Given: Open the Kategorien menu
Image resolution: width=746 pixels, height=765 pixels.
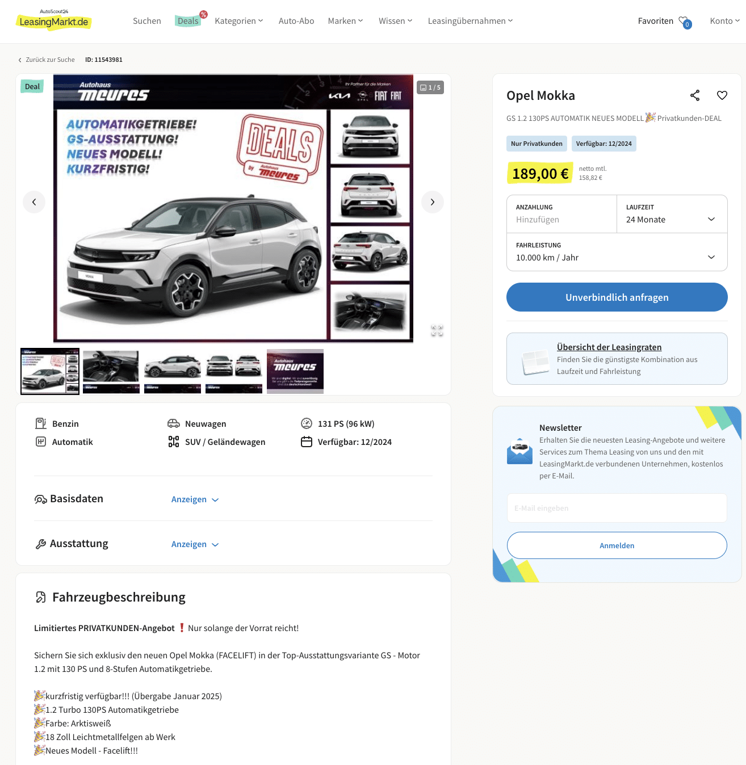Looking at the screenshot, I should click(x=239, y=21).
